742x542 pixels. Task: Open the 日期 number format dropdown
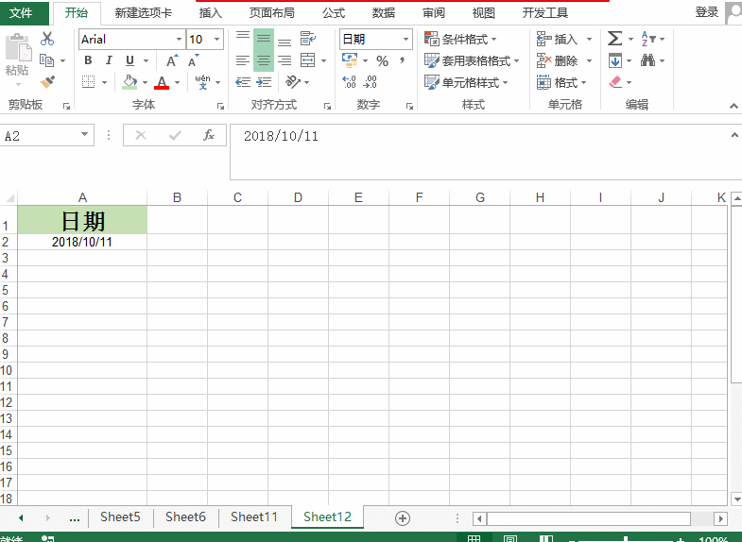pyautogui.click(x=406, y=40)
